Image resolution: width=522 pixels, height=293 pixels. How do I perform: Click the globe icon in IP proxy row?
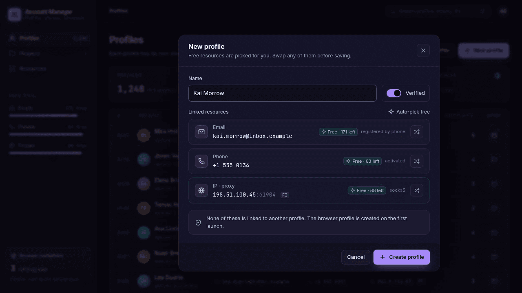pyautogui.click(x=201, y=190)
